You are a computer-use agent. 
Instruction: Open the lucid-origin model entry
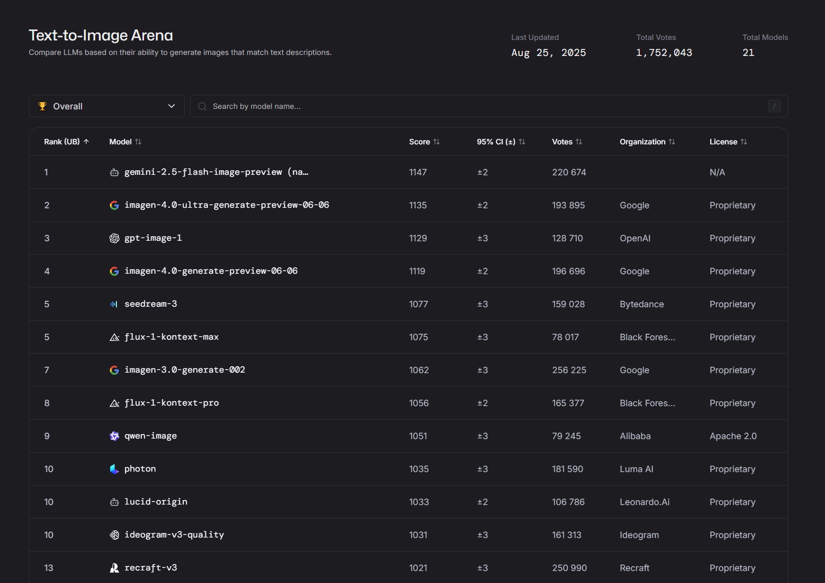tap(156, 502)
